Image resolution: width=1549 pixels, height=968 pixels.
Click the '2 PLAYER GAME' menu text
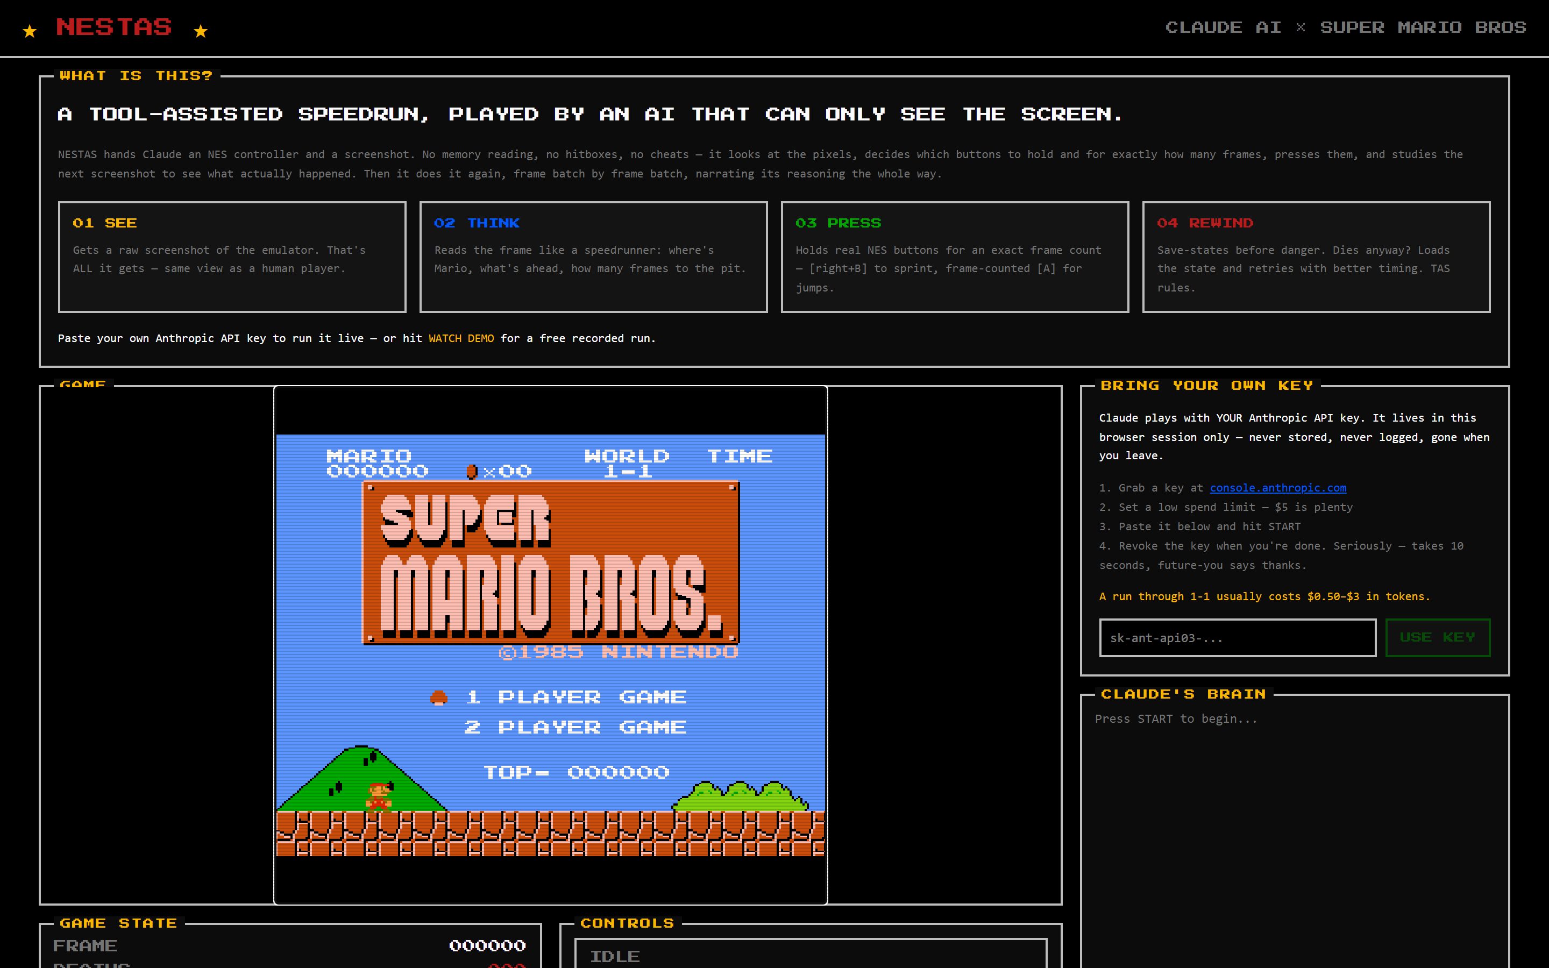click(575, 727)
